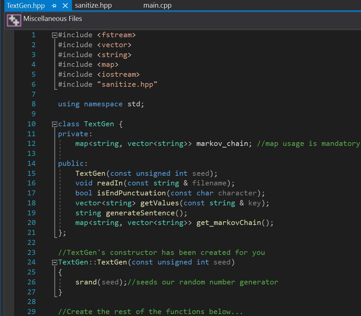Click 'public:' access specifier
The image size is (361, 316).
tap(73, 163)
